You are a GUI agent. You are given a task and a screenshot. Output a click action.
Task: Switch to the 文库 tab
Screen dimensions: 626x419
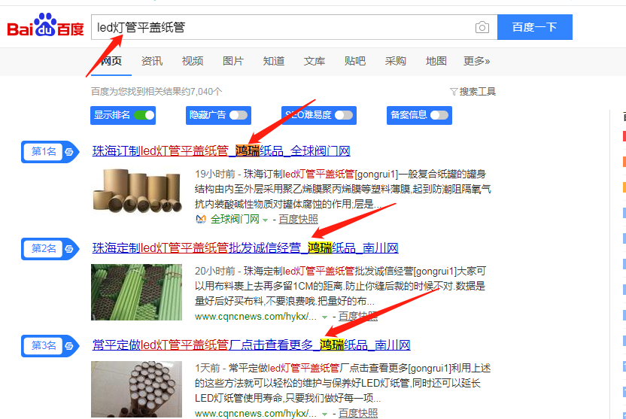(x=315, y=61)
